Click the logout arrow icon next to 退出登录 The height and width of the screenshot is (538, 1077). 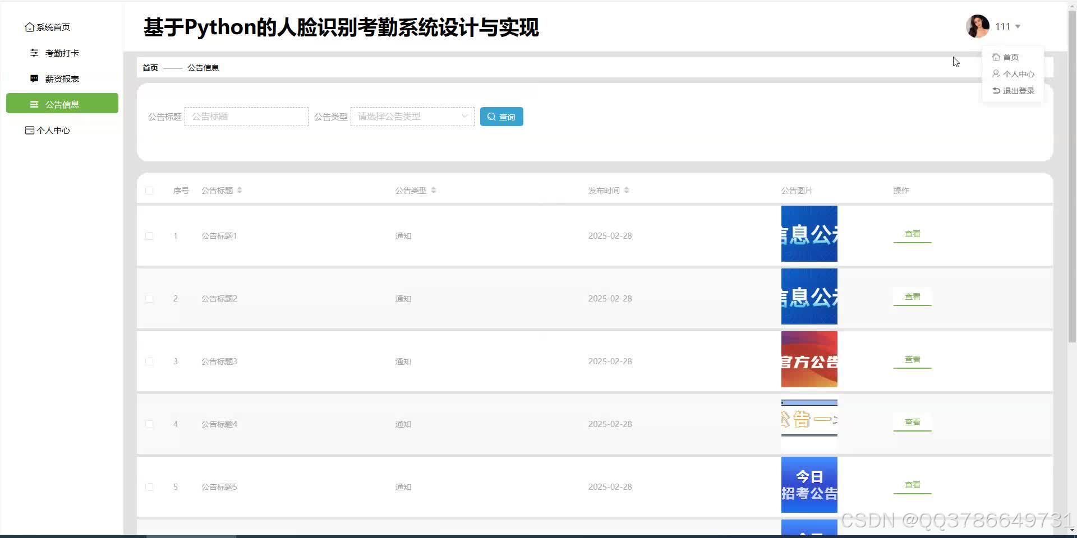coord(996,90)
